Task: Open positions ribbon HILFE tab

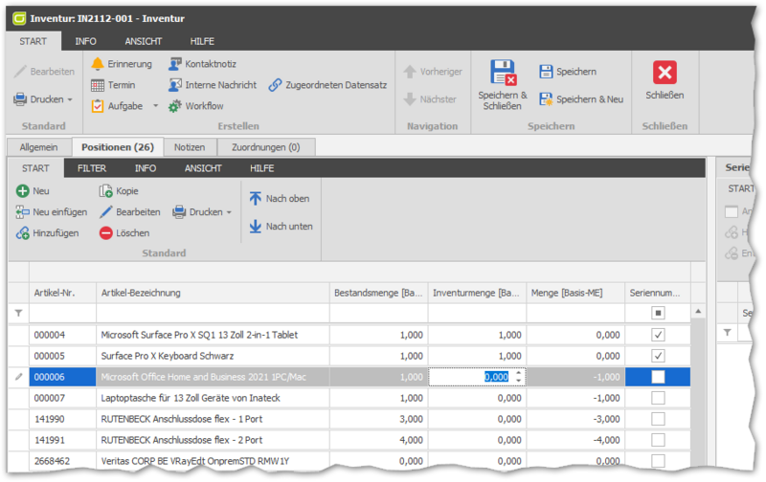Action: pyautogui.click(x=261, y=168)
